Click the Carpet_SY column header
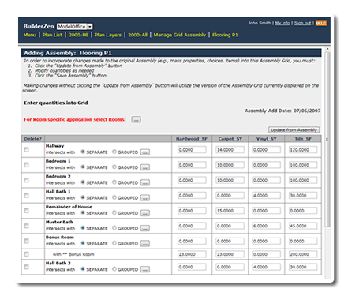The width and height of the screenshot is (348, 296). pos(230,139)
